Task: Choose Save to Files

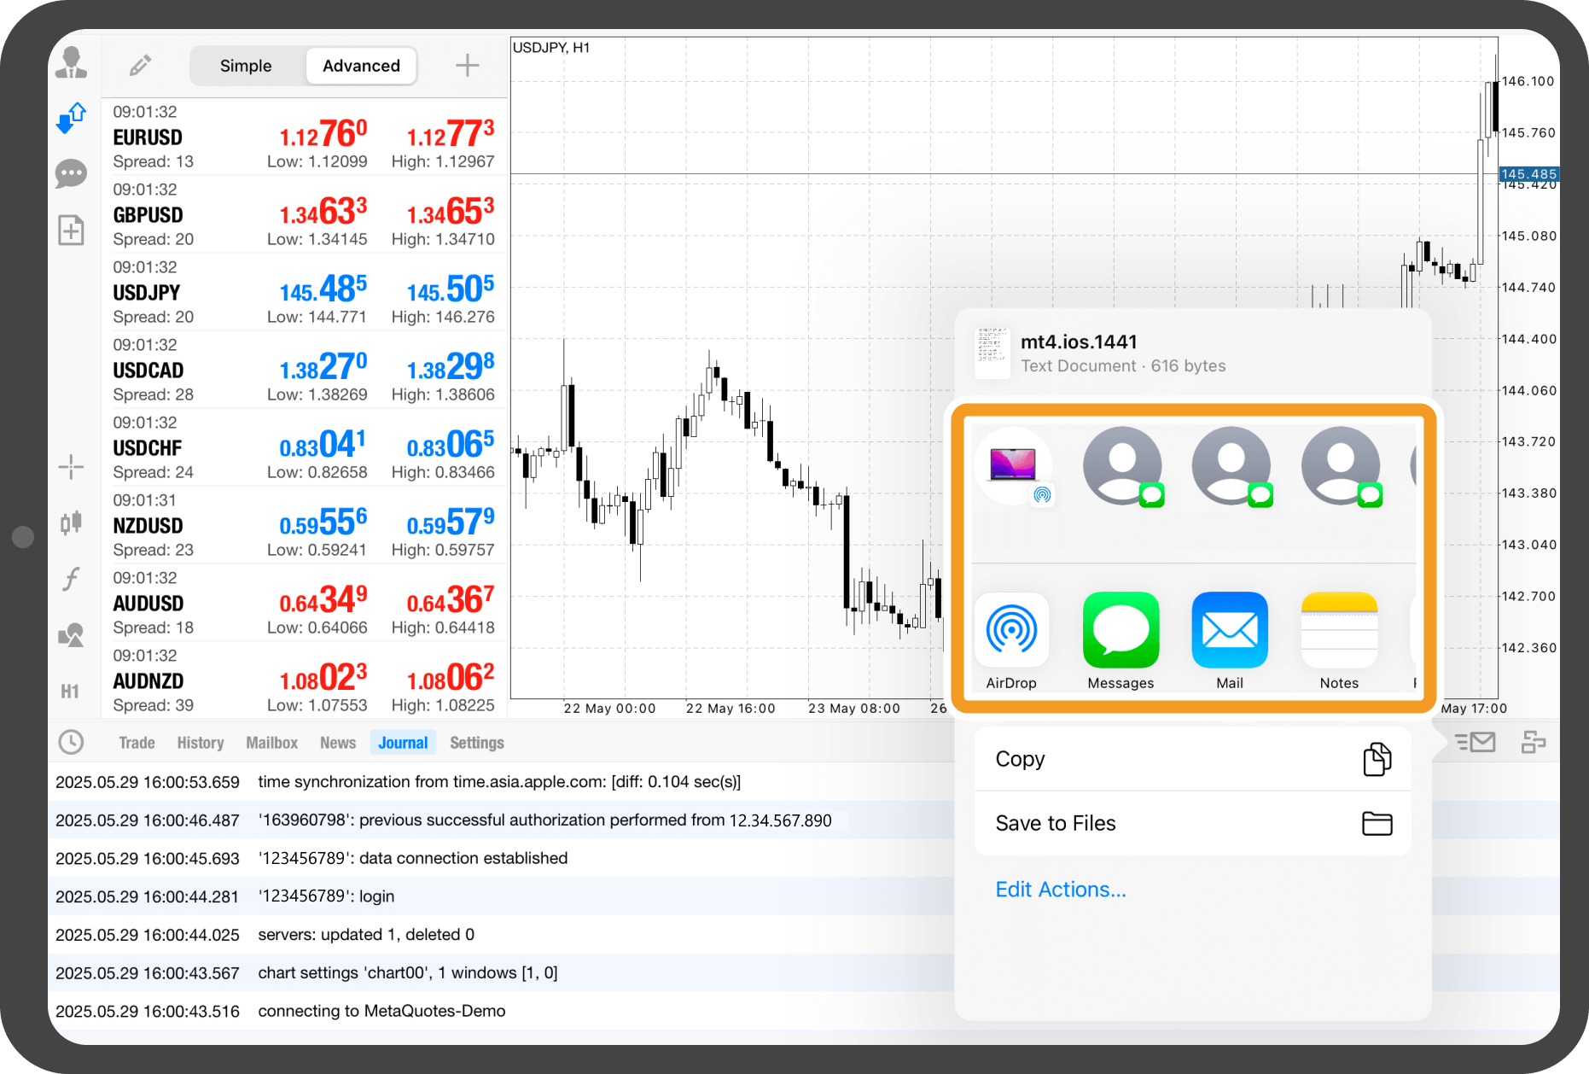Action: [x=1192, y=823]
